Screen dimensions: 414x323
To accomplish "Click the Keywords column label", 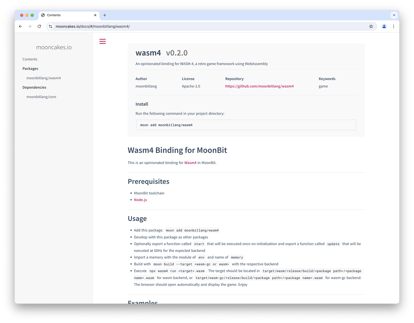I will click(x=327, y=79).
